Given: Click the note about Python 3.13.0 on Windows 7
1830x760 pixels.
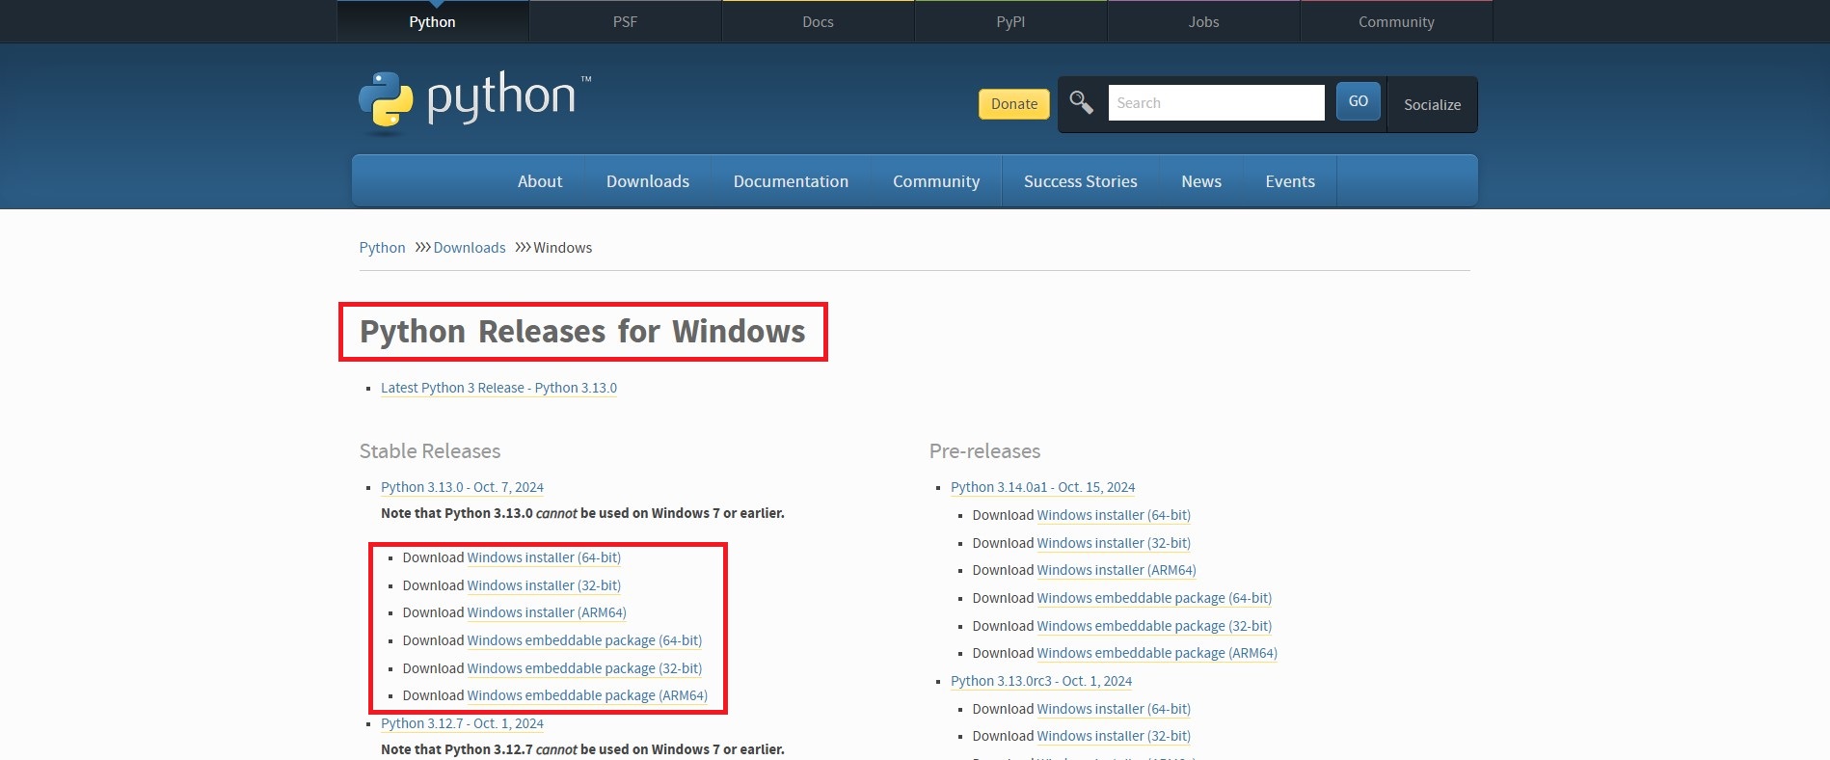Looking at the screenshot, I should pos(582,513).
